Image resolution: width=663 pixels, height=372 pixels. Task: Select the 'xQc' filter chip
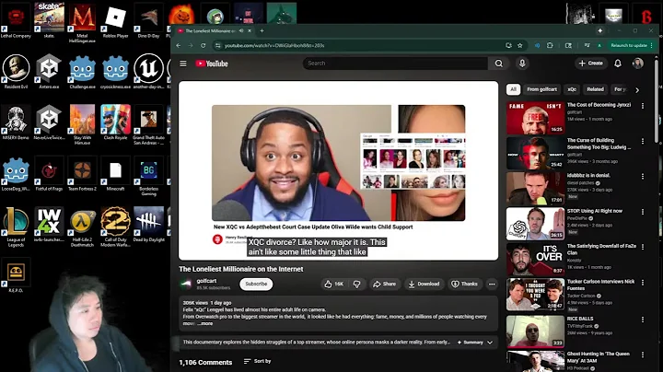click(572, 89)
